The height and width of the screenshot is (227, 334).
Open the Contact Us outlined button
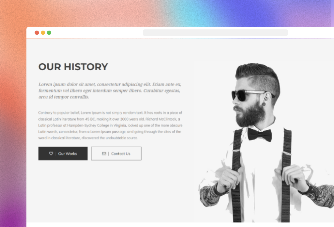point(116,154)
